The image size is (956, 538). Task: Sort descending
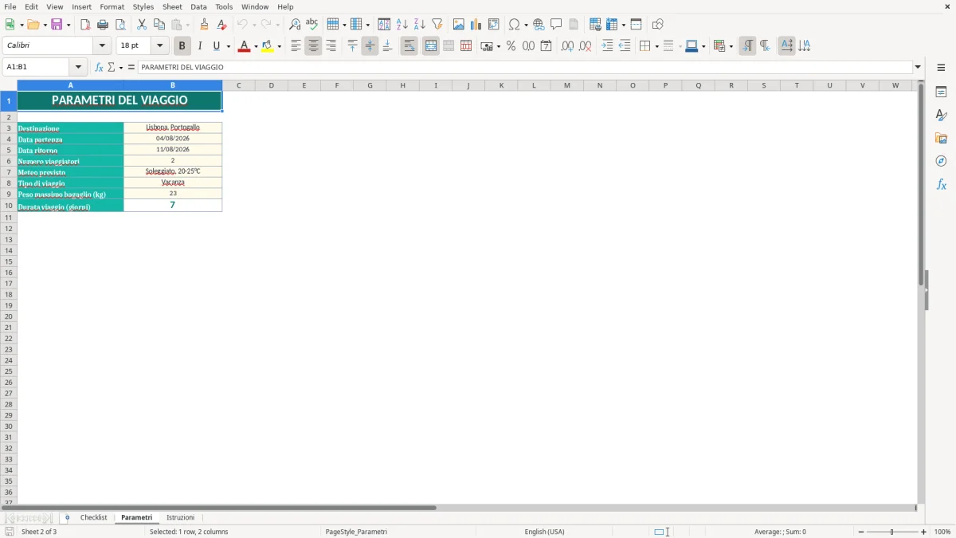pos(420,25)
